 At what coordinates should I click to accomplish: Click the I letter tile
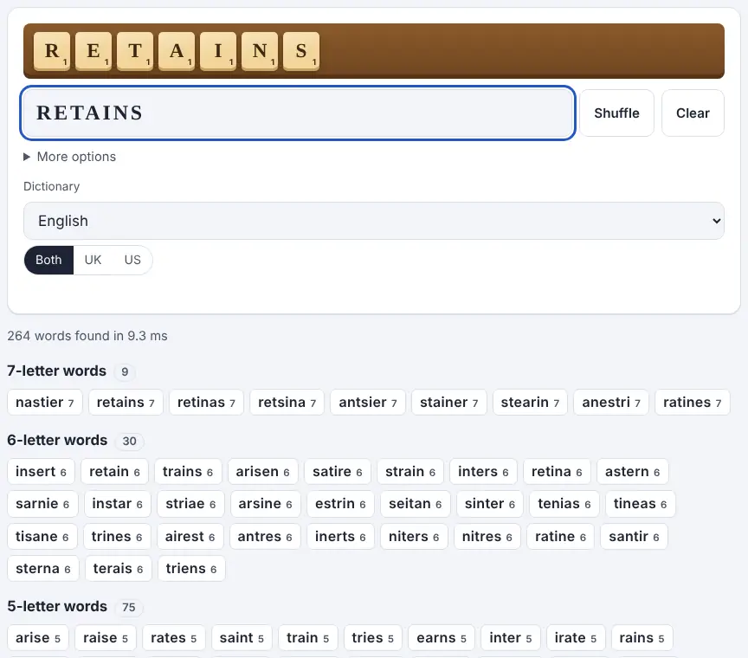coord(218,51)
